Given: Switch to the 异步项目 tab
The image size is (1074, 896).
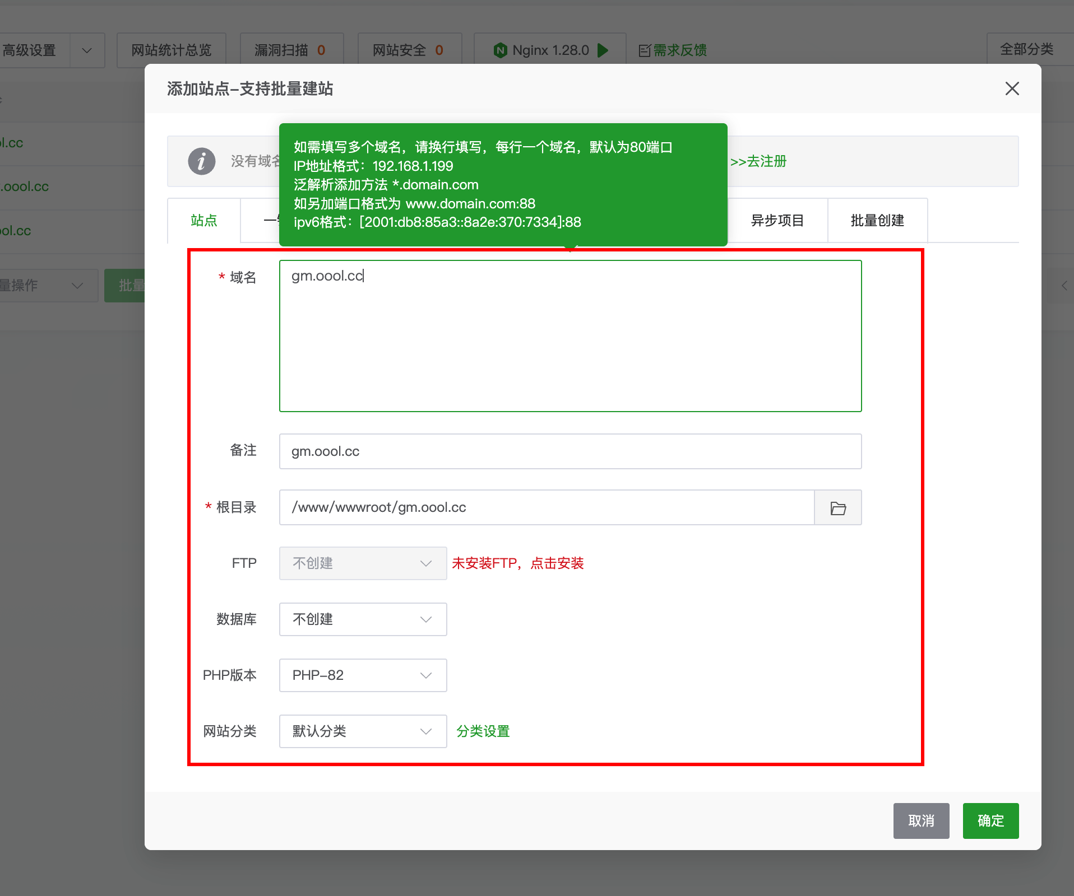Looking at the screenshot, I should [777, 221].
